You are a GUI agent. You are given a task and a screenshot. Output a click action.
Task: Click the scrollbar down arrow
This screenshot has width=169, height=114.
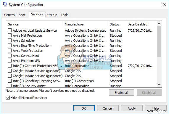click(x=159, y=85)
